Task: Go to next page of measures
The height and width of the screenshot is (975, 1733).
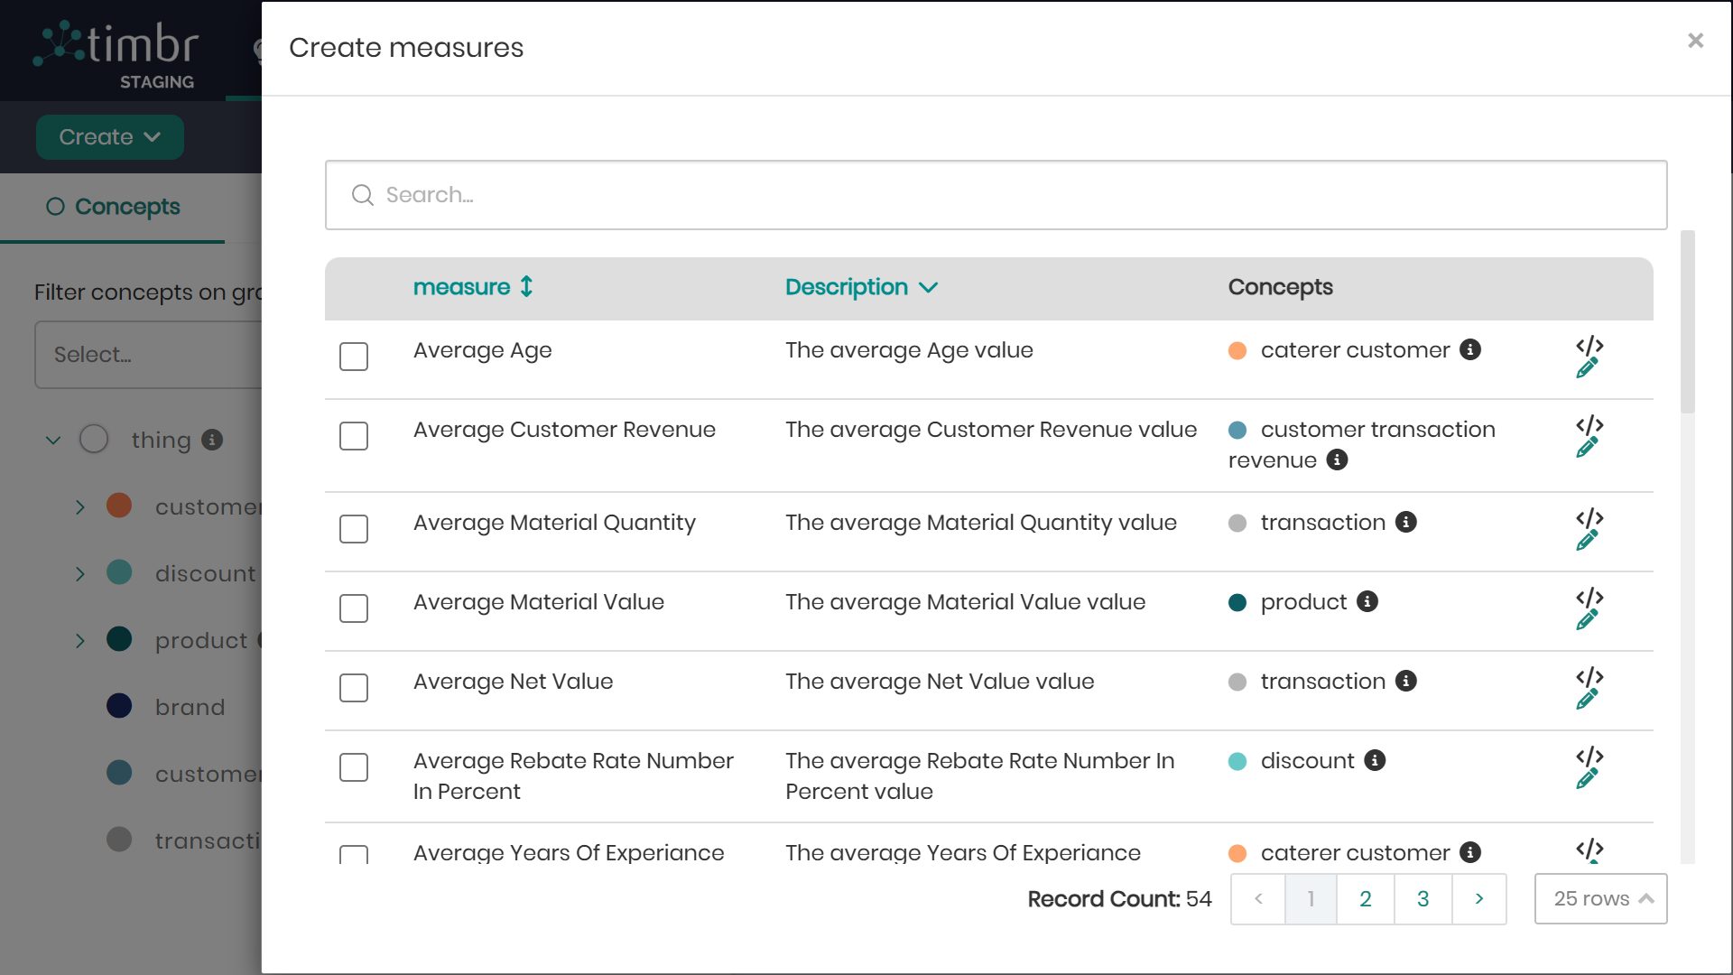Action: (x=1479, y=898)
